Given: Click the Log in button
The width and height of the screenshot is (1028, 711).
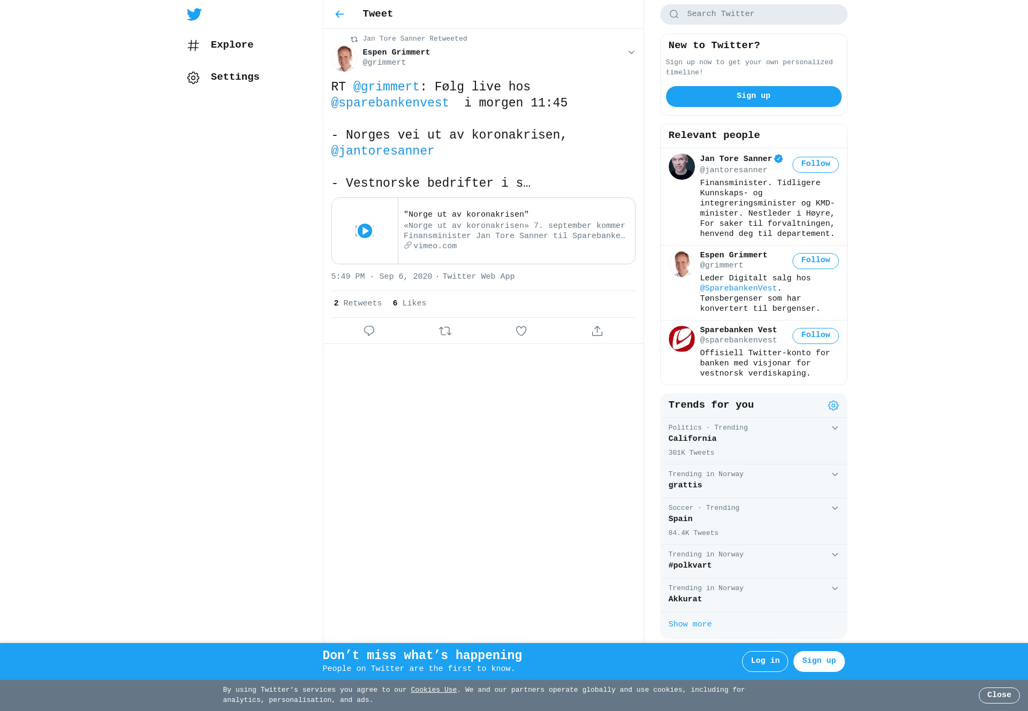Looking at the screenshot, I should (765, 661).
